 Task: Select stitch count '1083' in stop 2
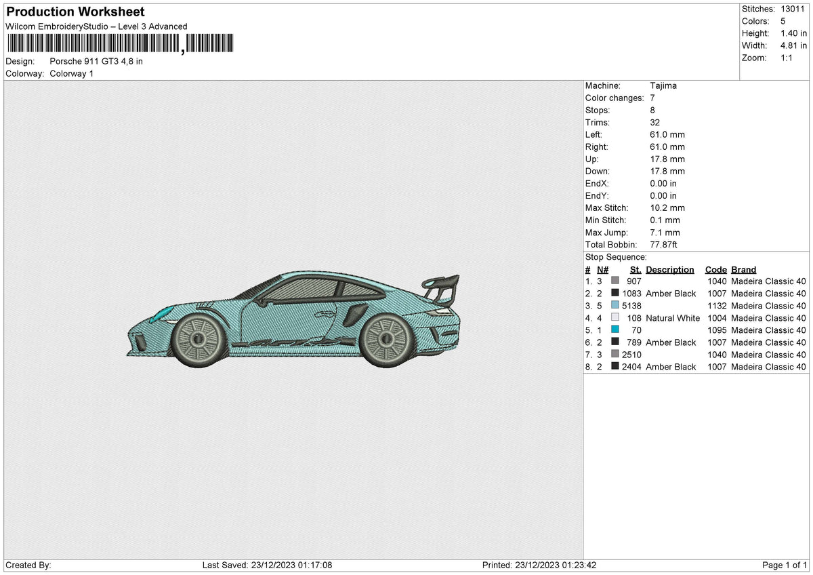point(631,294)
